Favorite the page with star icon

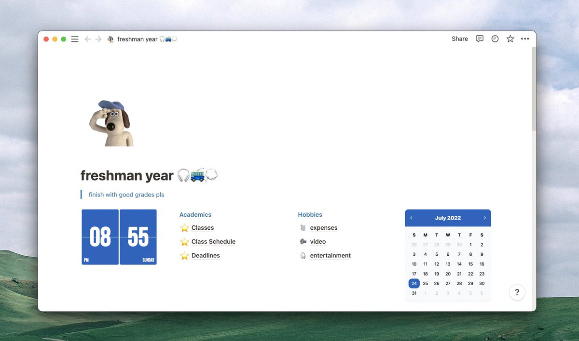tap(510, 39)
